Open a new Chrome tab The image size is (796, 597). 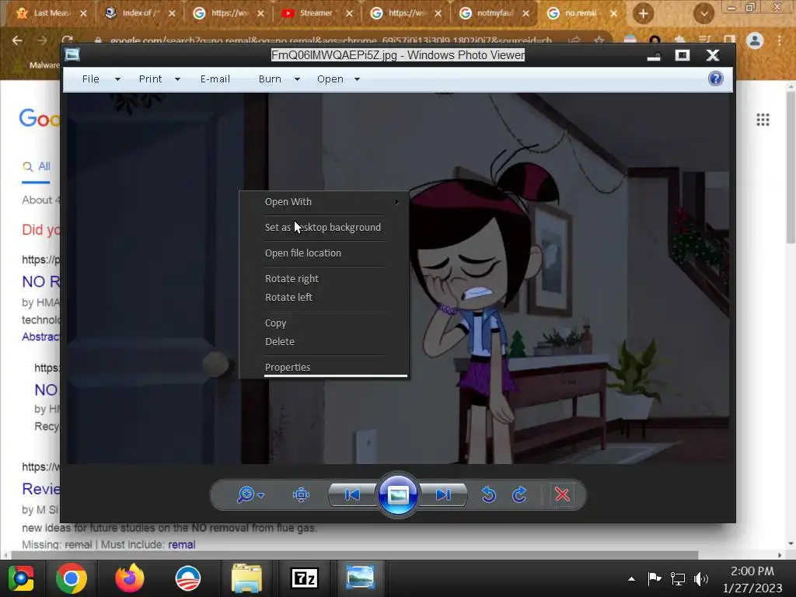643,14
